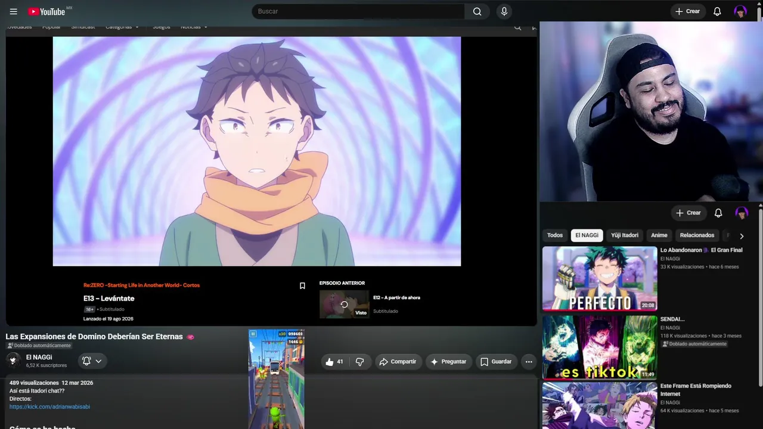Open the Noticias dropdown in Crunchyroll nav
763x429 pixels.
tap(194, 27)
